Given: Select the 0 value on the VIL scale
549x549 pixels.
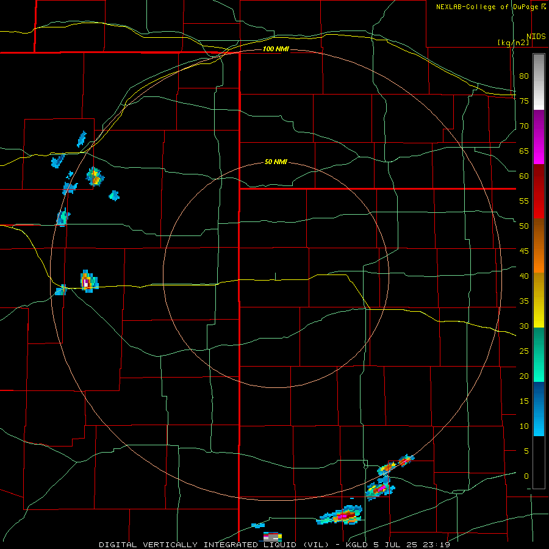Looking at the screenshot, I should tap(526, 476).
